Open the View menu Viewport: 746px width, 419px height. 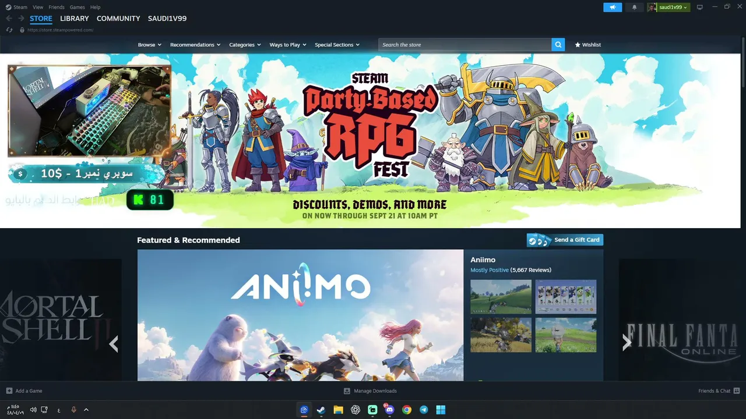[x=38, y=7]
